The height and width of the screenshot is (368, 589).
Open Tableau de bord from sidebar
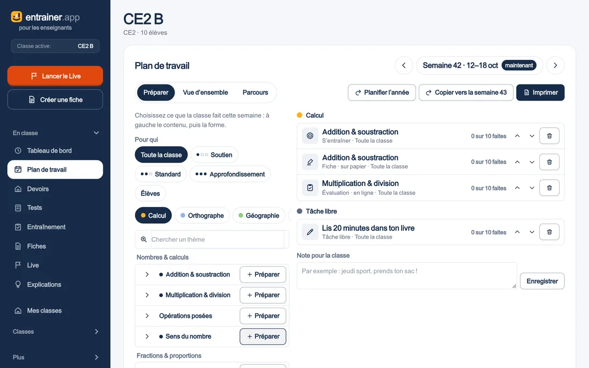click(55, 150)
